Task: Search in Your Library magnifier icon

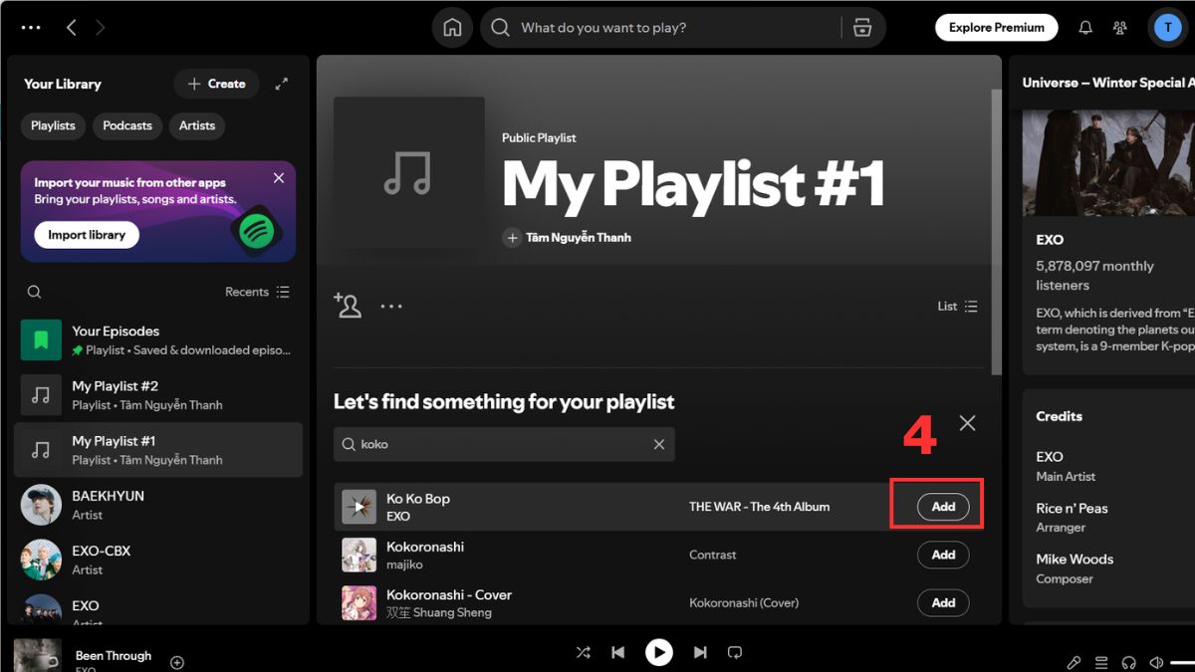Action: pos(35,292)
